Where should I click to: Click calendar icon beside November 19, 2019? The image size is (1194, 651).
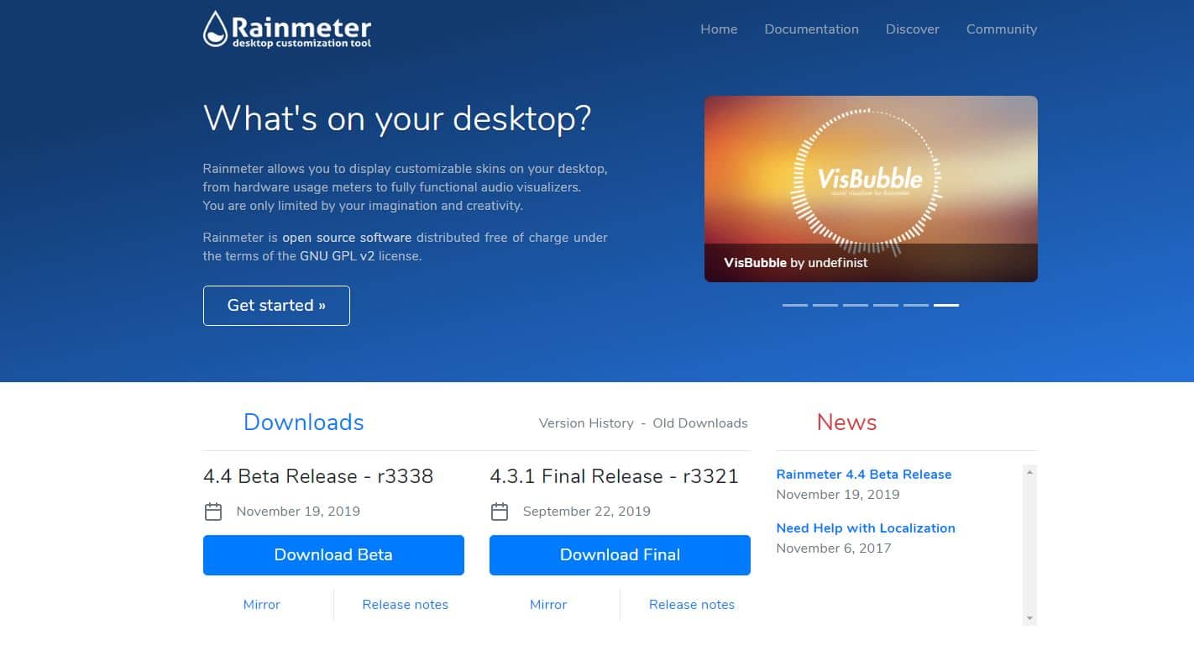[213, 511]
